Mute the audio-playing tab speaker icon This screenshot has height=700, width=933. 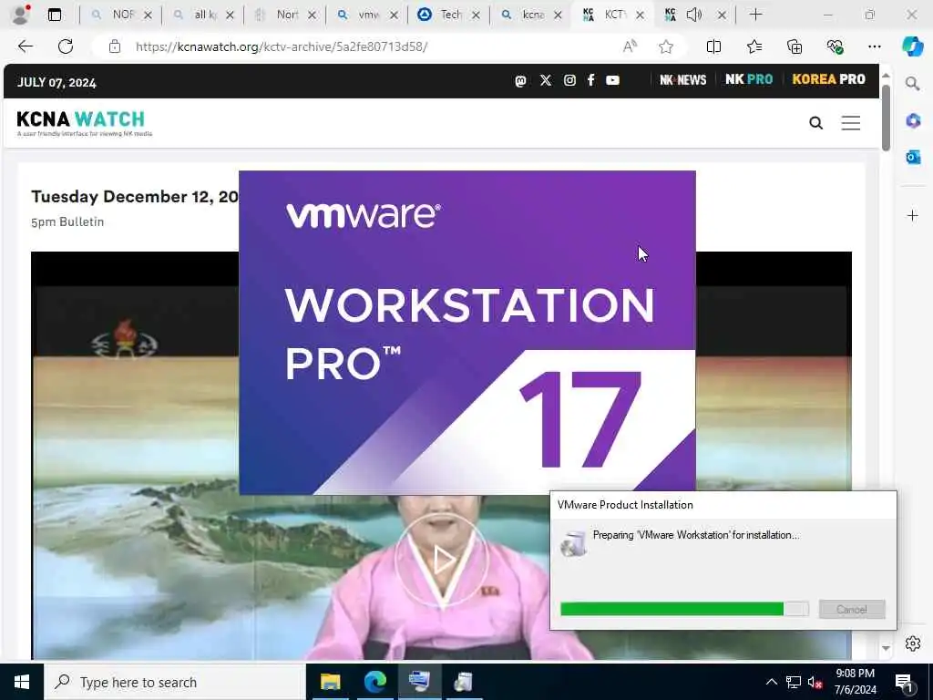point(693,15)
